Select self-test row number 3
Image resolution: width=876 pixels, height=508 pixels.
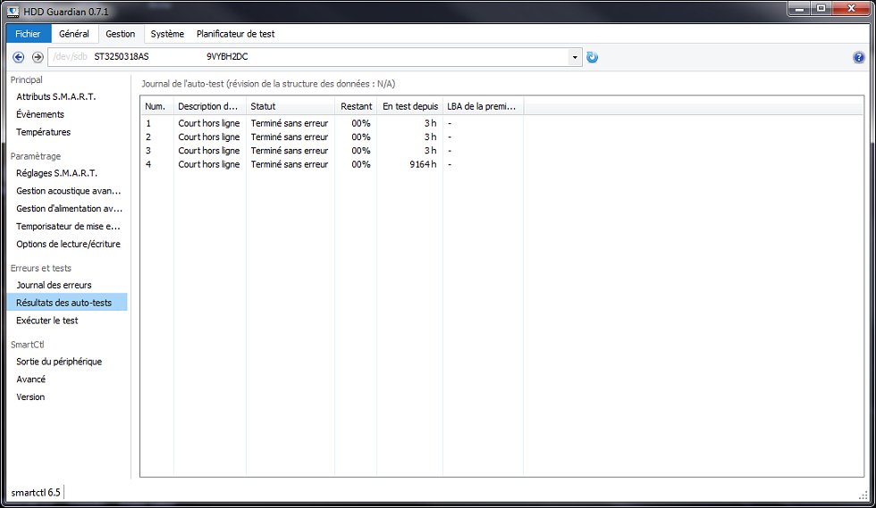tap(332, 151)
